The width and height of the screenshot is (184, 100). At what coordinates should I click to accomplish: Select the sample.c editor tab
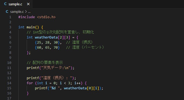pyautogui.click(x=16, y=4)
